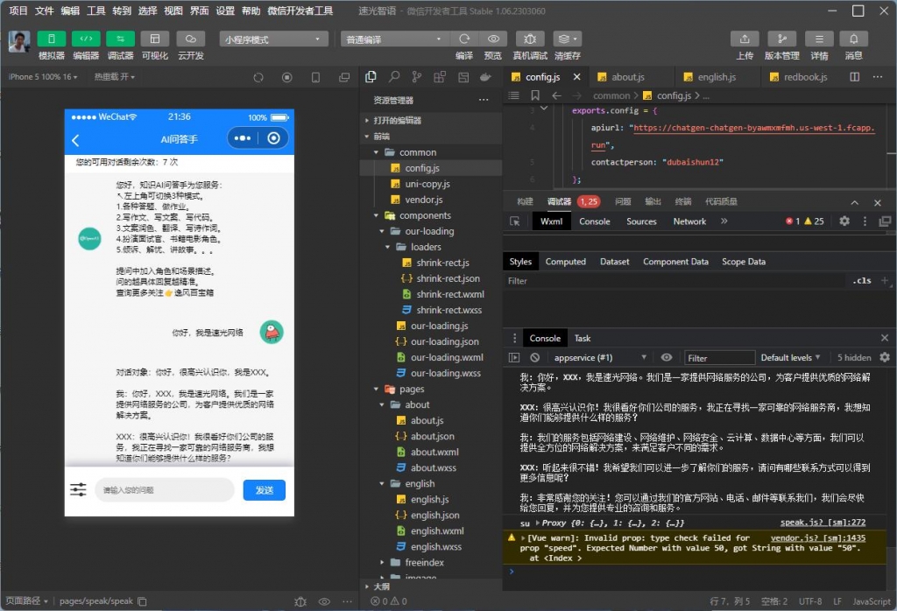Collapse the common folder
The width and height of the screenshot is (897, 611).
376,152
